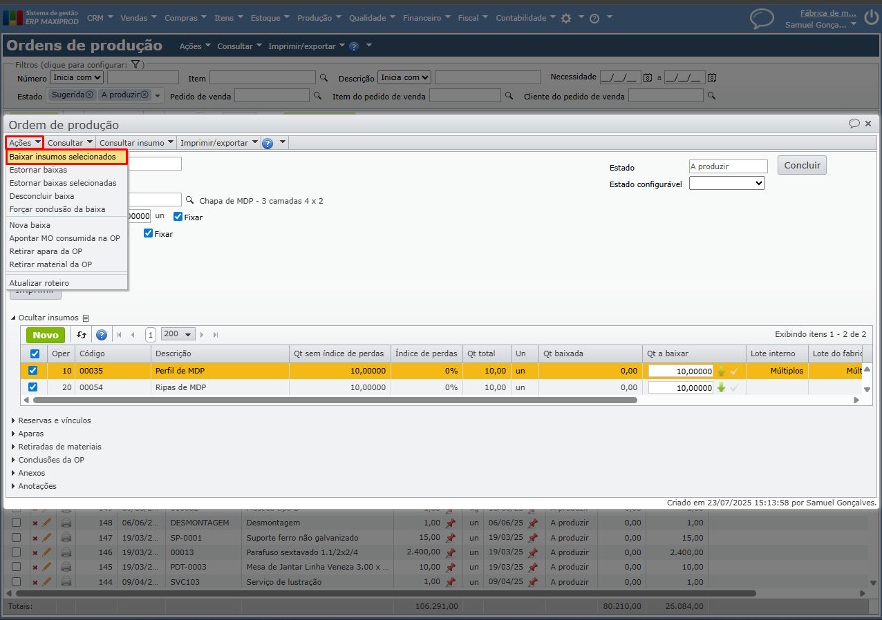
Task: Click Qt a baixar field for Perfil de MDP
Action: coord(680,371)
